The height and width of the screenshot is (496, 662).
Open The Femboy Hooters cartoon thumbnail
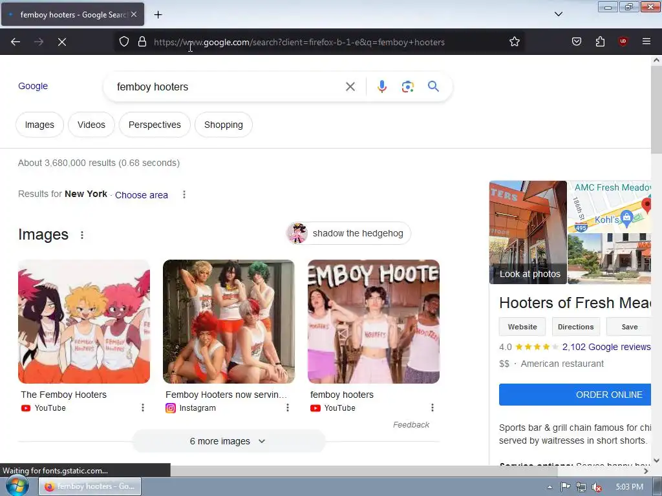pos(84,322)
